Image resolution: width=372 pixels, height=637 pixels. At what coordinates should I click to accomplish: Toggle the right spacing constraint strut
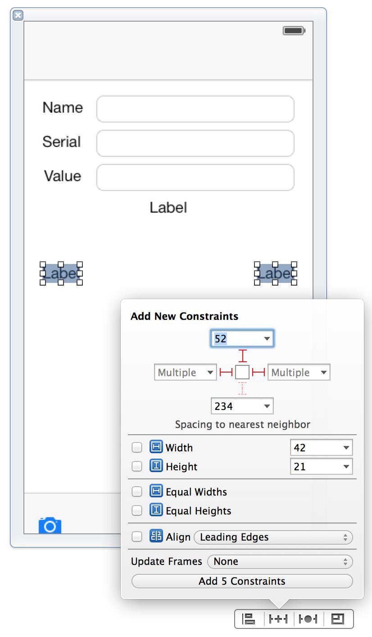(x=259, y=372)
